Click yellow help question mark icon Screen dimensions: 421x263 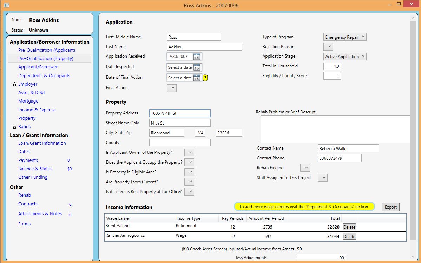[x=205, y=78]
